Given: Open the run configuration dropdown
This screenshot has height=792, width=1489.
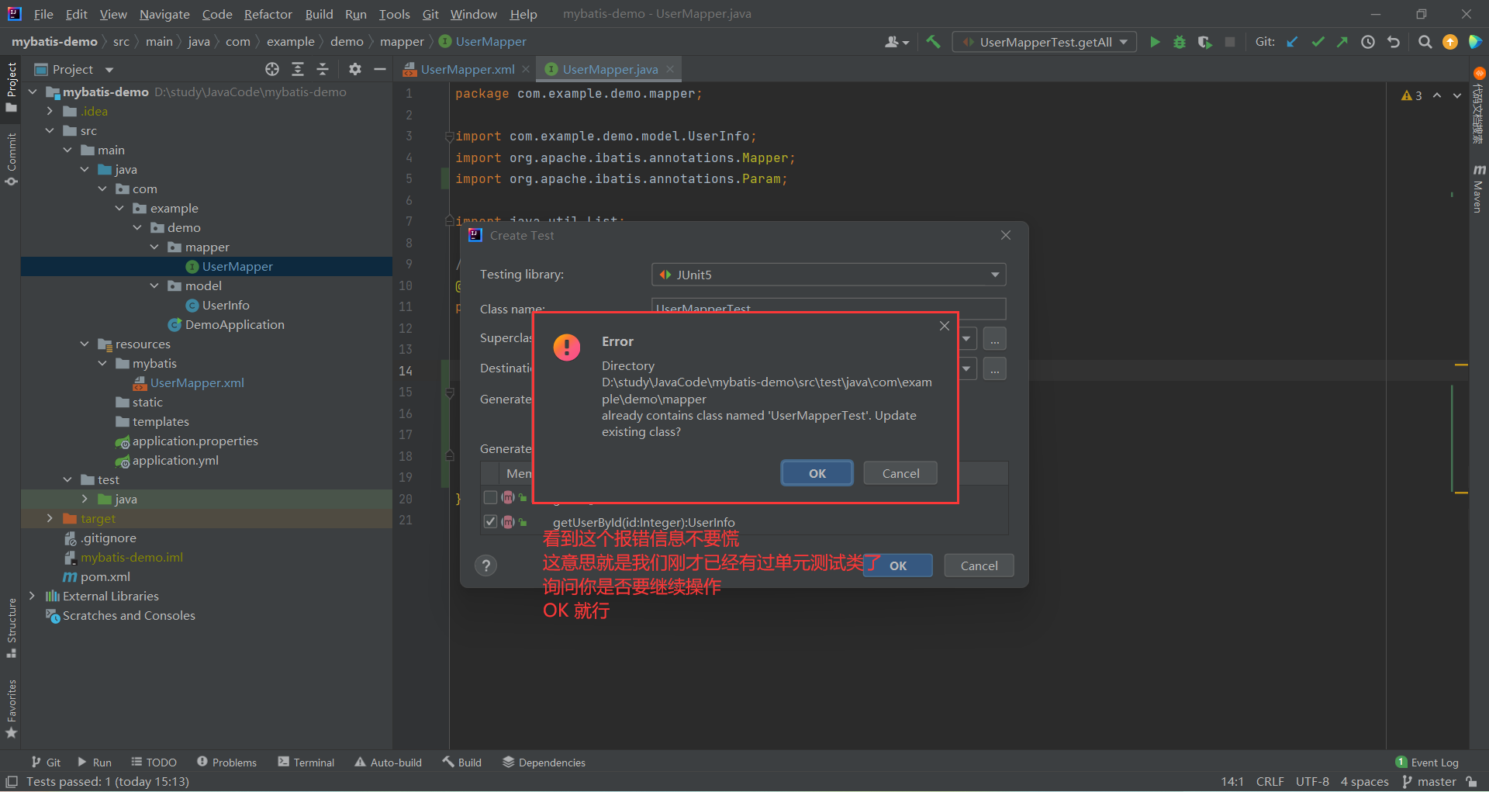Looking at the screenshot, I should [x=1045, y=42].
